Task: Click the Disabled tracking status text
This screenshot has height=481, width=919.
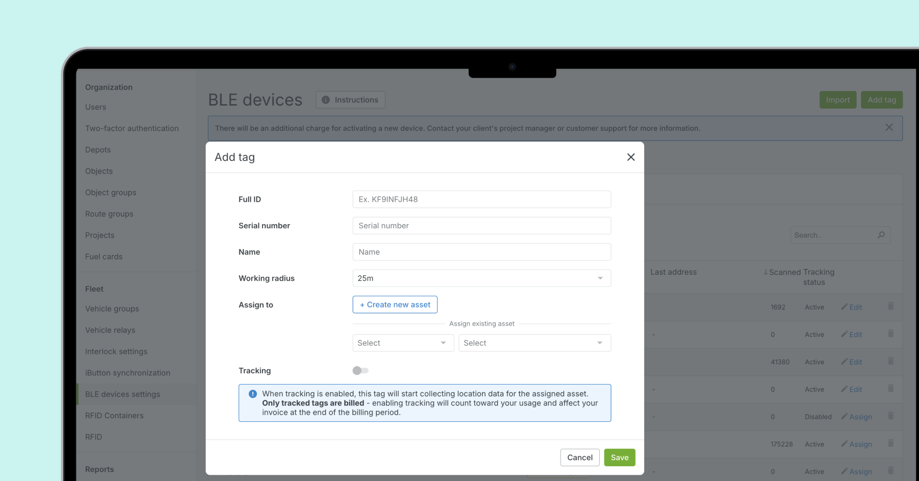Action: (818, 417)
